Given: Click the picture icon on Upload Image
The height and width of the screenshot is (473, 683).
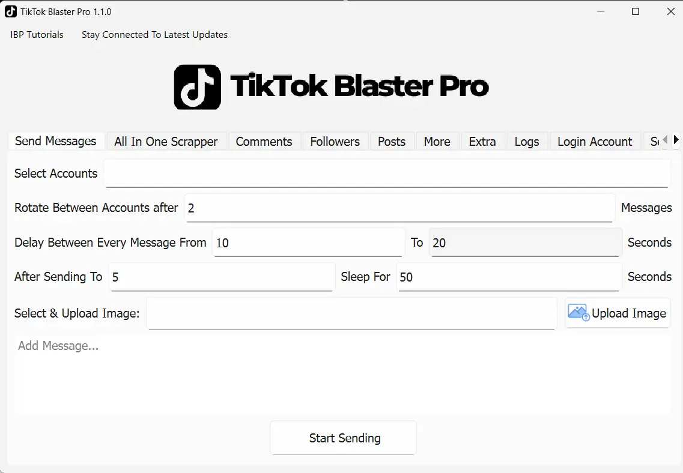Looking at the screenshot, I should [578, 313].
